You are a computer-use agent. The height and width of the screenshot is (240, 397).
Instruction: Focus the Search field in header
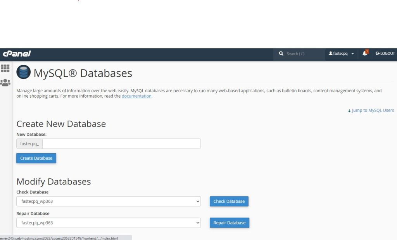pyautogui.click(x=305, y=54)
